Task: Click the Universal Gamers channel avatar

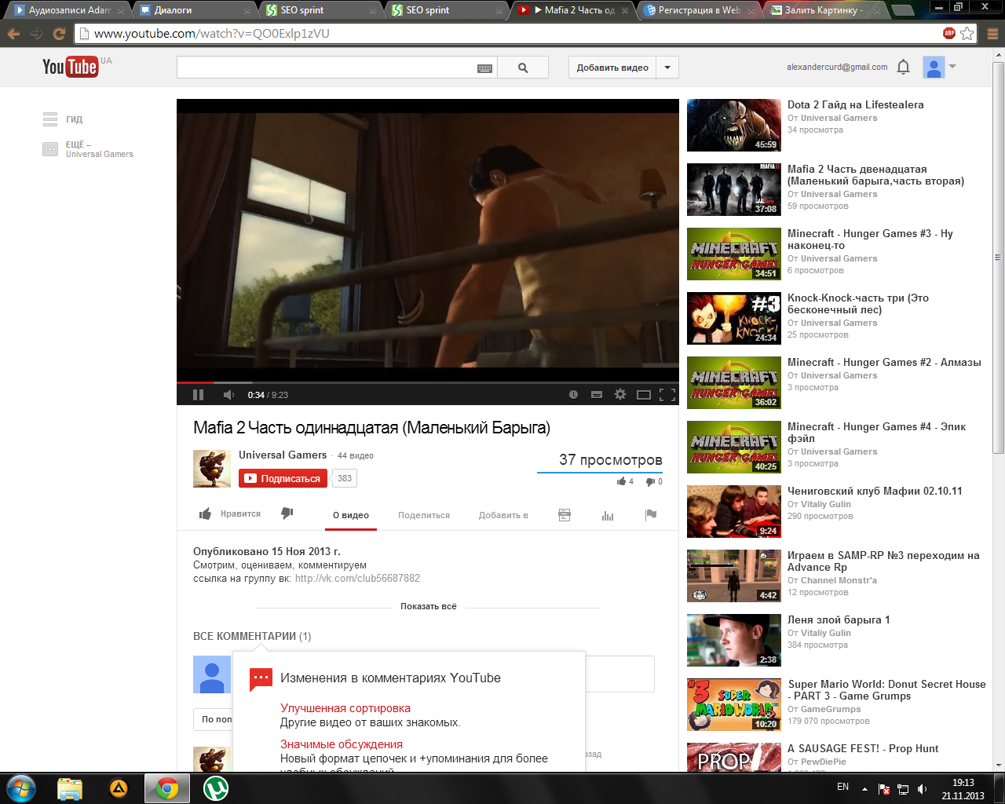Action: pyautogui.click(x=212, y=469)
